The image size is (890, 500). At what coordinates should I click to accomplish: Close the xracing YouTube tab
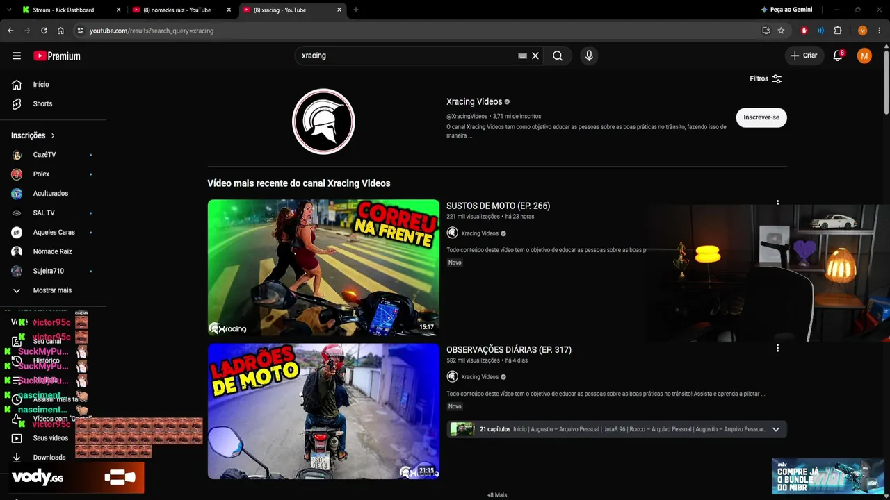[339, 10]
